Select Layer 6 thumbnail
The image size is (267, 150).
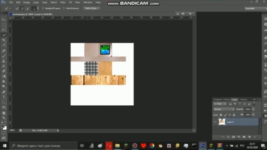coord(222,122)
